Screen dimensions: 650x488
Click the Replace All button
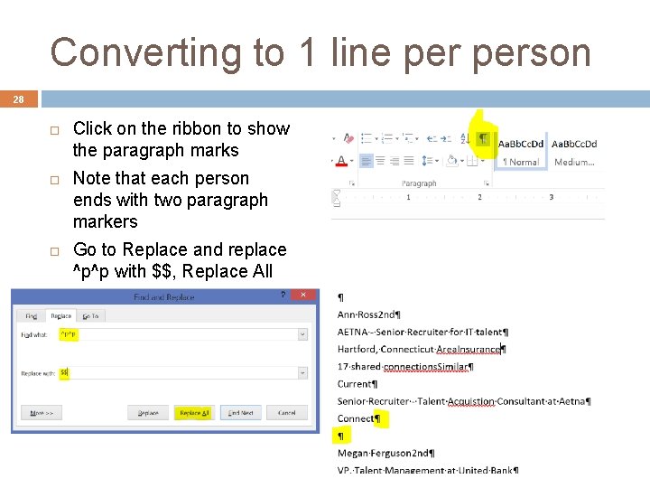194,413
